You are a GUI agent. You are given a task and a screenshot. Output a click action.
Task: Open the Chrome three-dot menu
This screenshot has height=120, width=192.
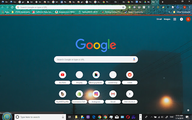[x=189, y=7]
